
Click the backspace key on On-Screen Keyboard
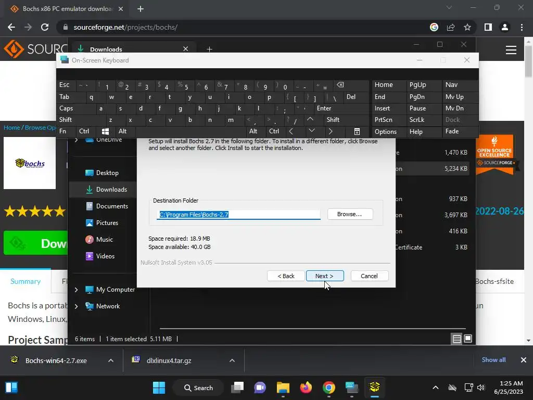340,85
